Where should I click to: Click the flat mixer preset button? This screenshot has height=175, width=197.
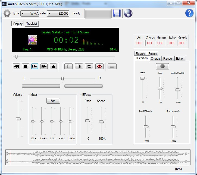click(53, 101)
